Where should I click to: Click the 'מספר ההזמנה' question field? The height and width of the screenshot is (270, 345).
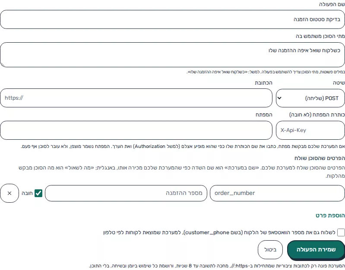(126, 193)
